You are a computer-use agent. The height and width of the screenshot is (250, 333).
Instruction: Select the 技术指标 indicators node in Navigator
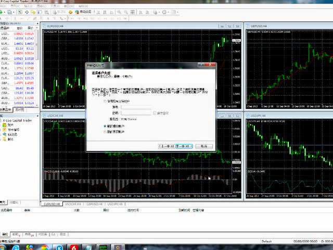pyautogui.click(x=11, y=130)
